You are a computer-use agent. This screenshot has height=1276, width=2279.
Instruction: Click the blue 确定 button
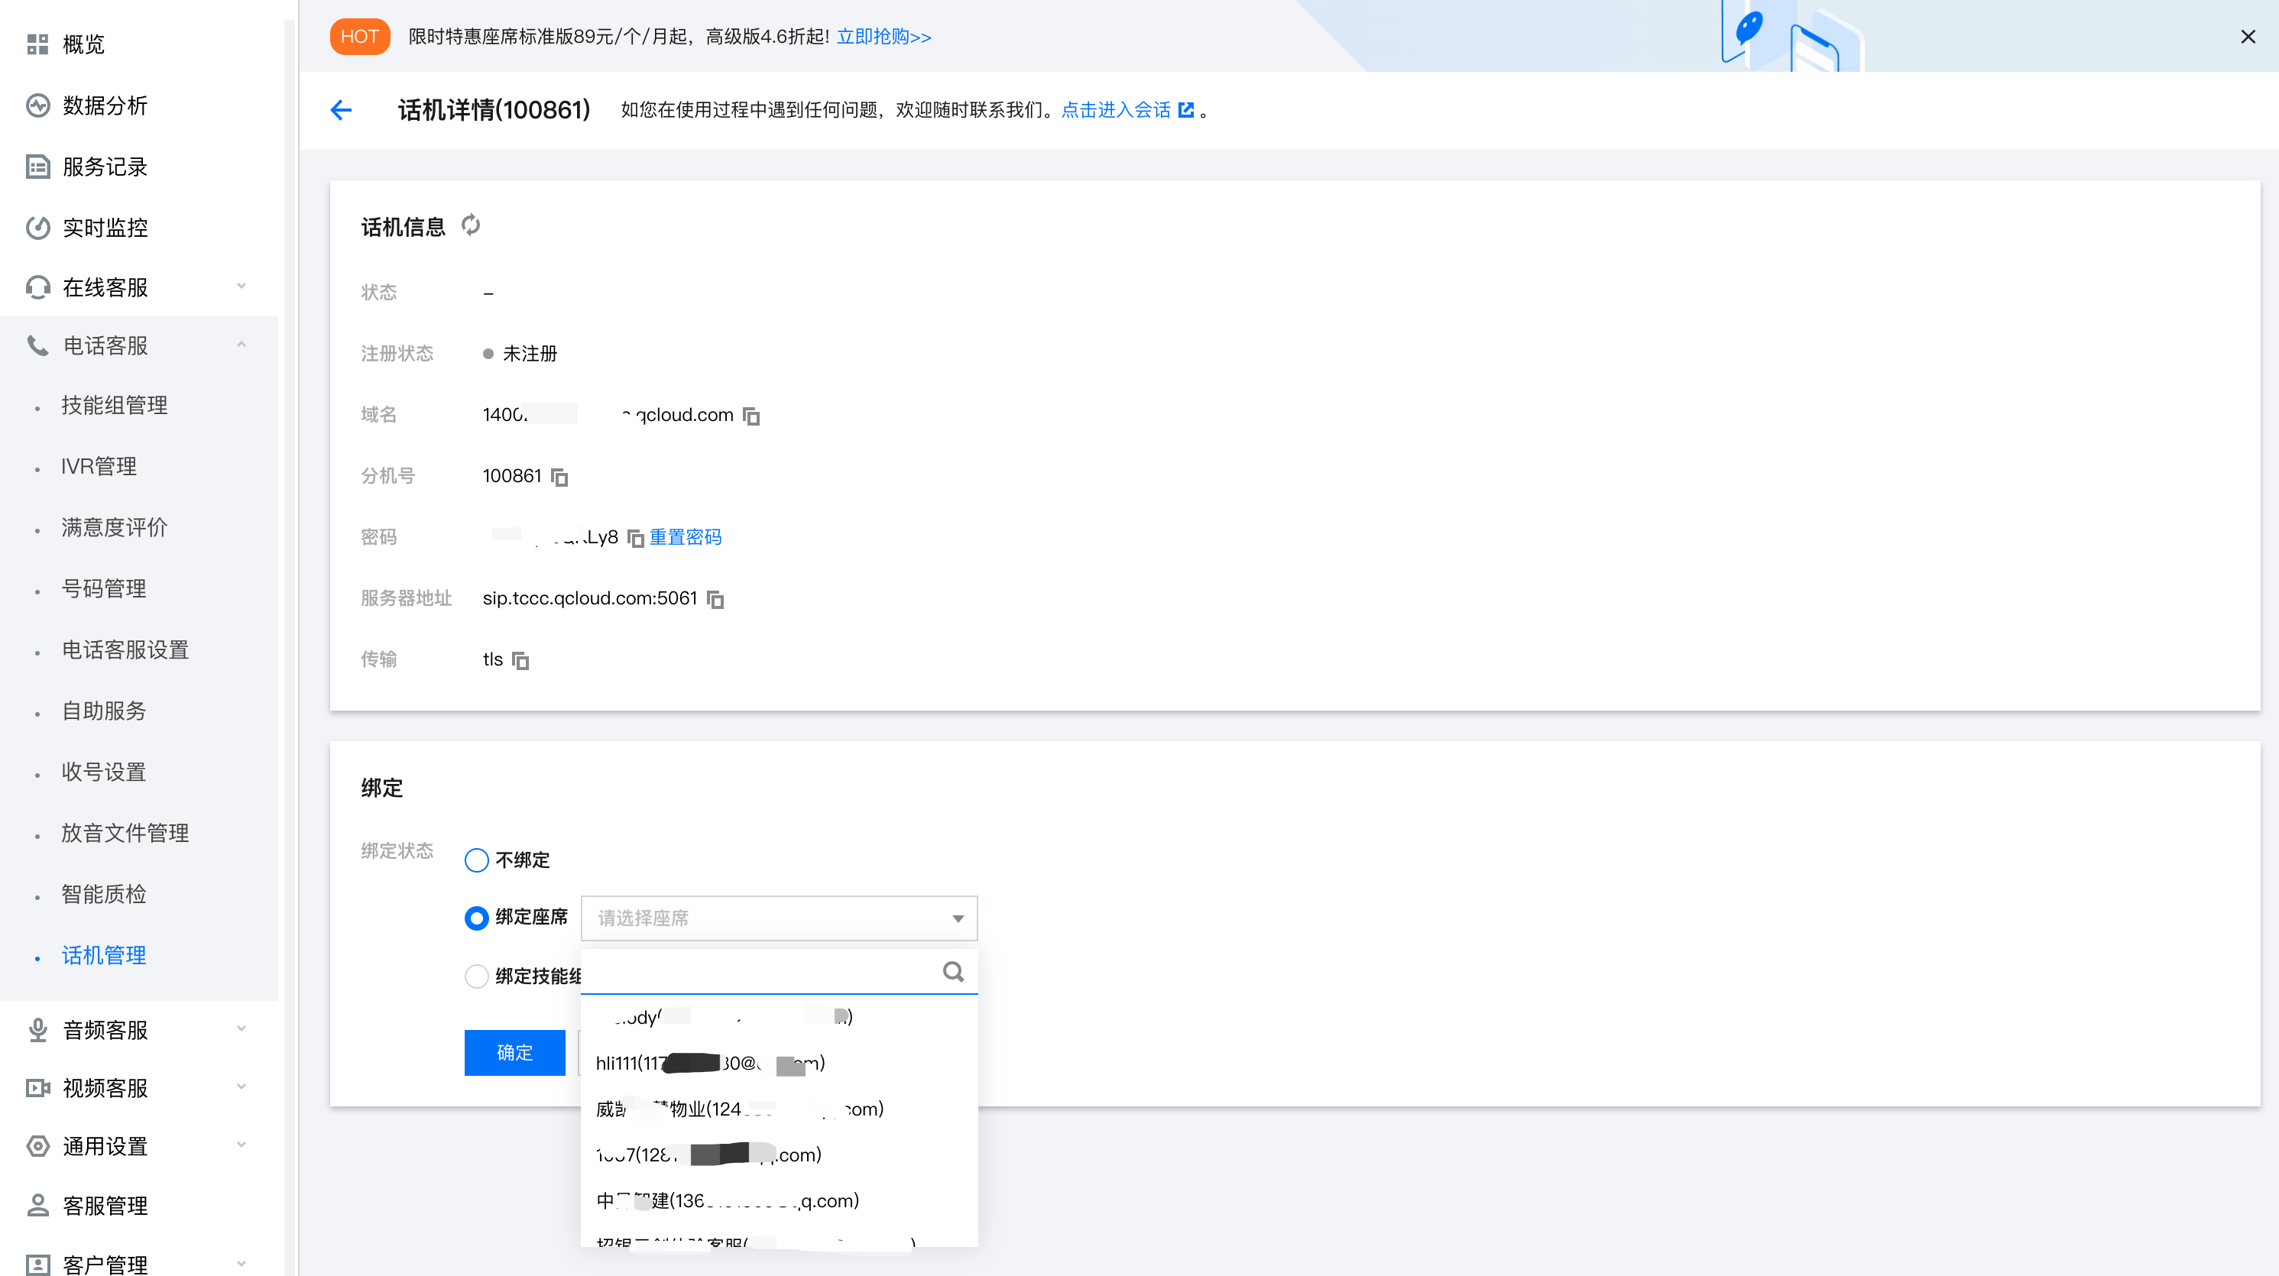point(514,1052)
